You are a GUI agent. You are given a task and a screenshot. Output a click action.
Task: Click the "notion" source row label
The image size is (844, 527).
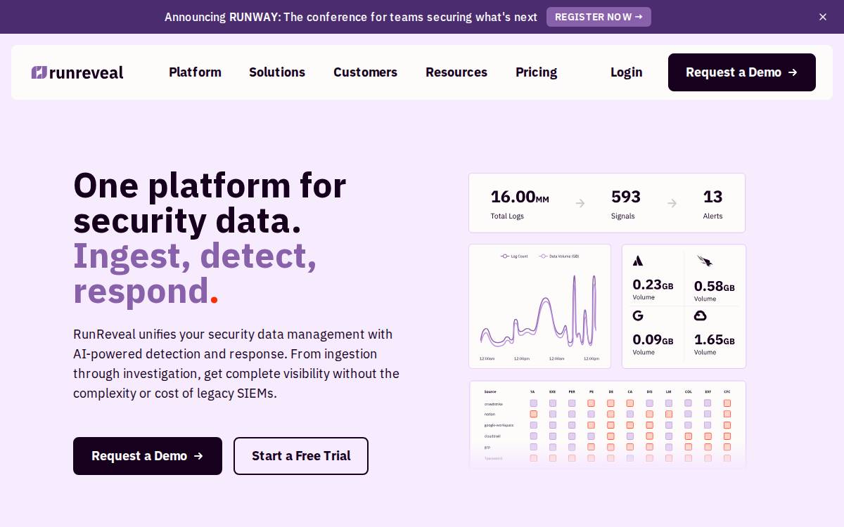(490, 414)
